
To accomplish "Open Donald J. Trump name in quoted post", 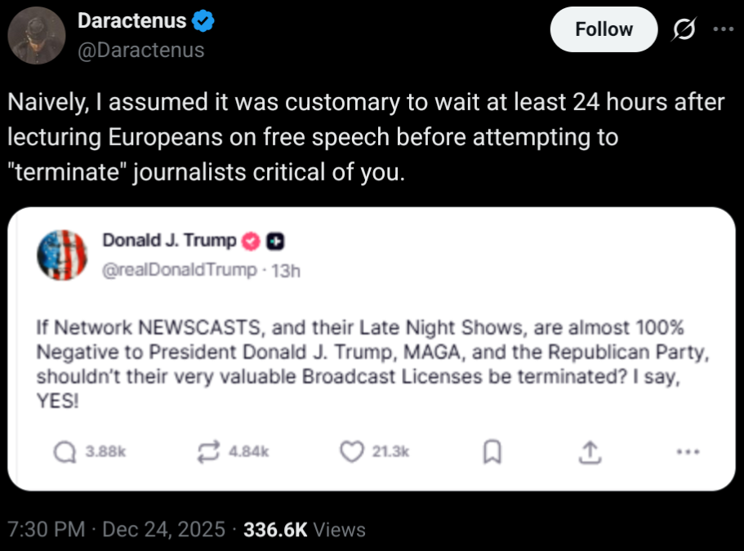I will pos(169,240).
